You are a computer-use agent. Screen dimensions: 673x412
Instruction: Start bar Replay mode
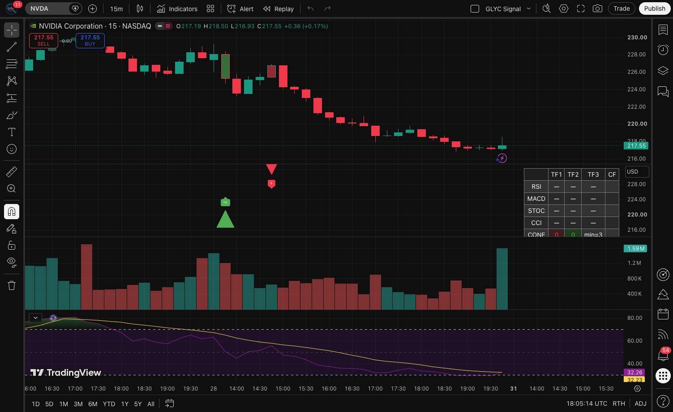(279, 8)
